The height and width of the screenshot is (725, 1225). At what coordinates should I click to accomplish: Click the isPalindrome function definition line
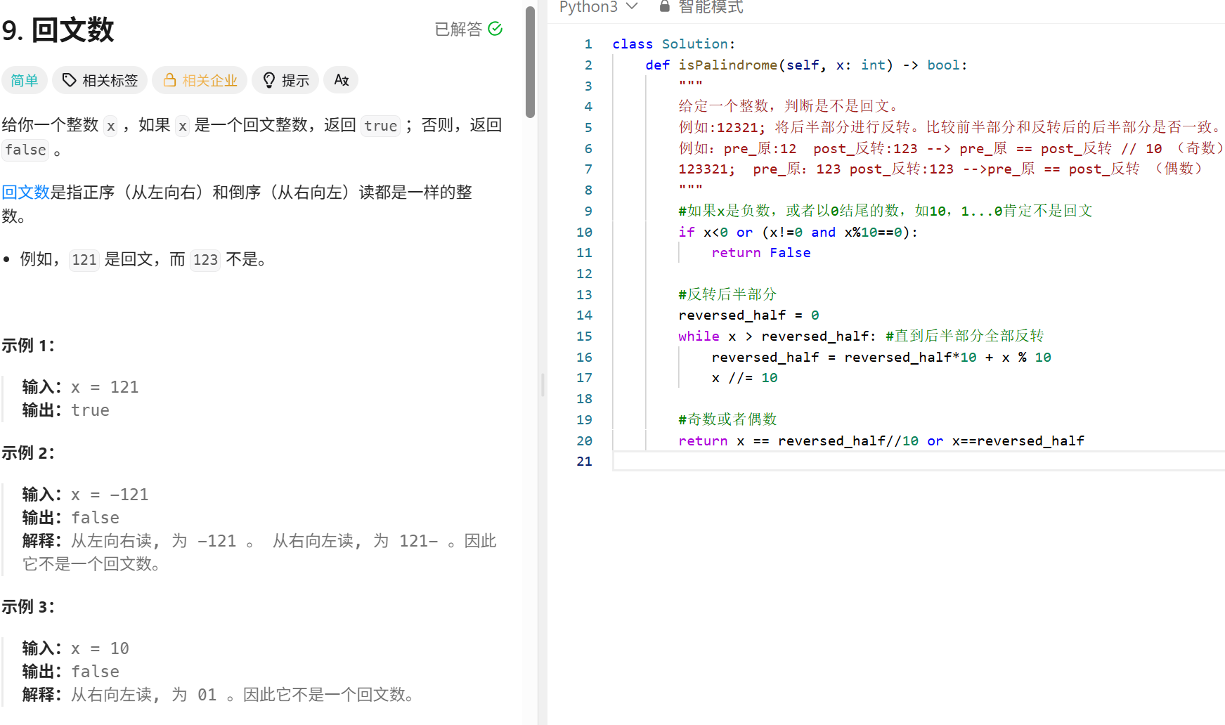[x=806, y=65]
